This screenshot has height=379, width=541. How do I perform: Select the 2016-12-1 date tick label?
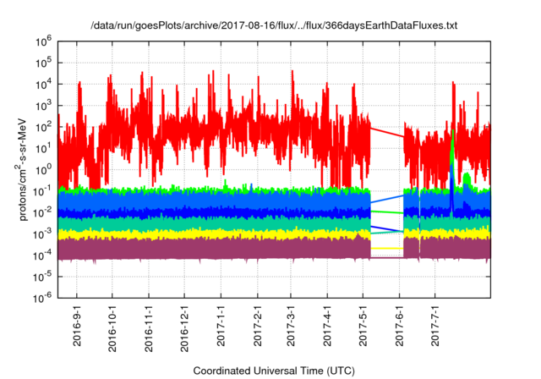184,328
